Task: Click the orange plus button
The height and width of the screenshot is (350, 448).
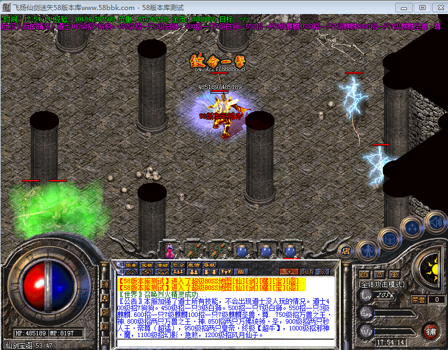Action: coord(289,272)
